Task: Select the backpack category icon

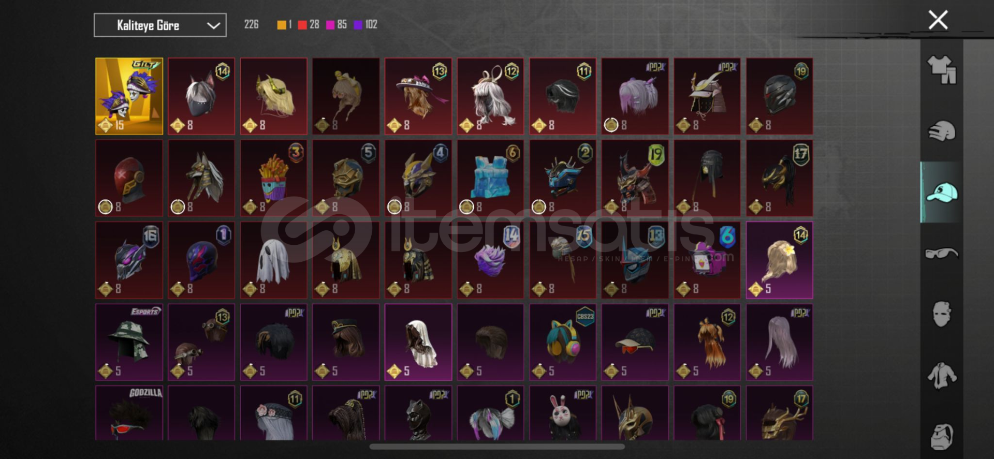Action: (942, 437)
